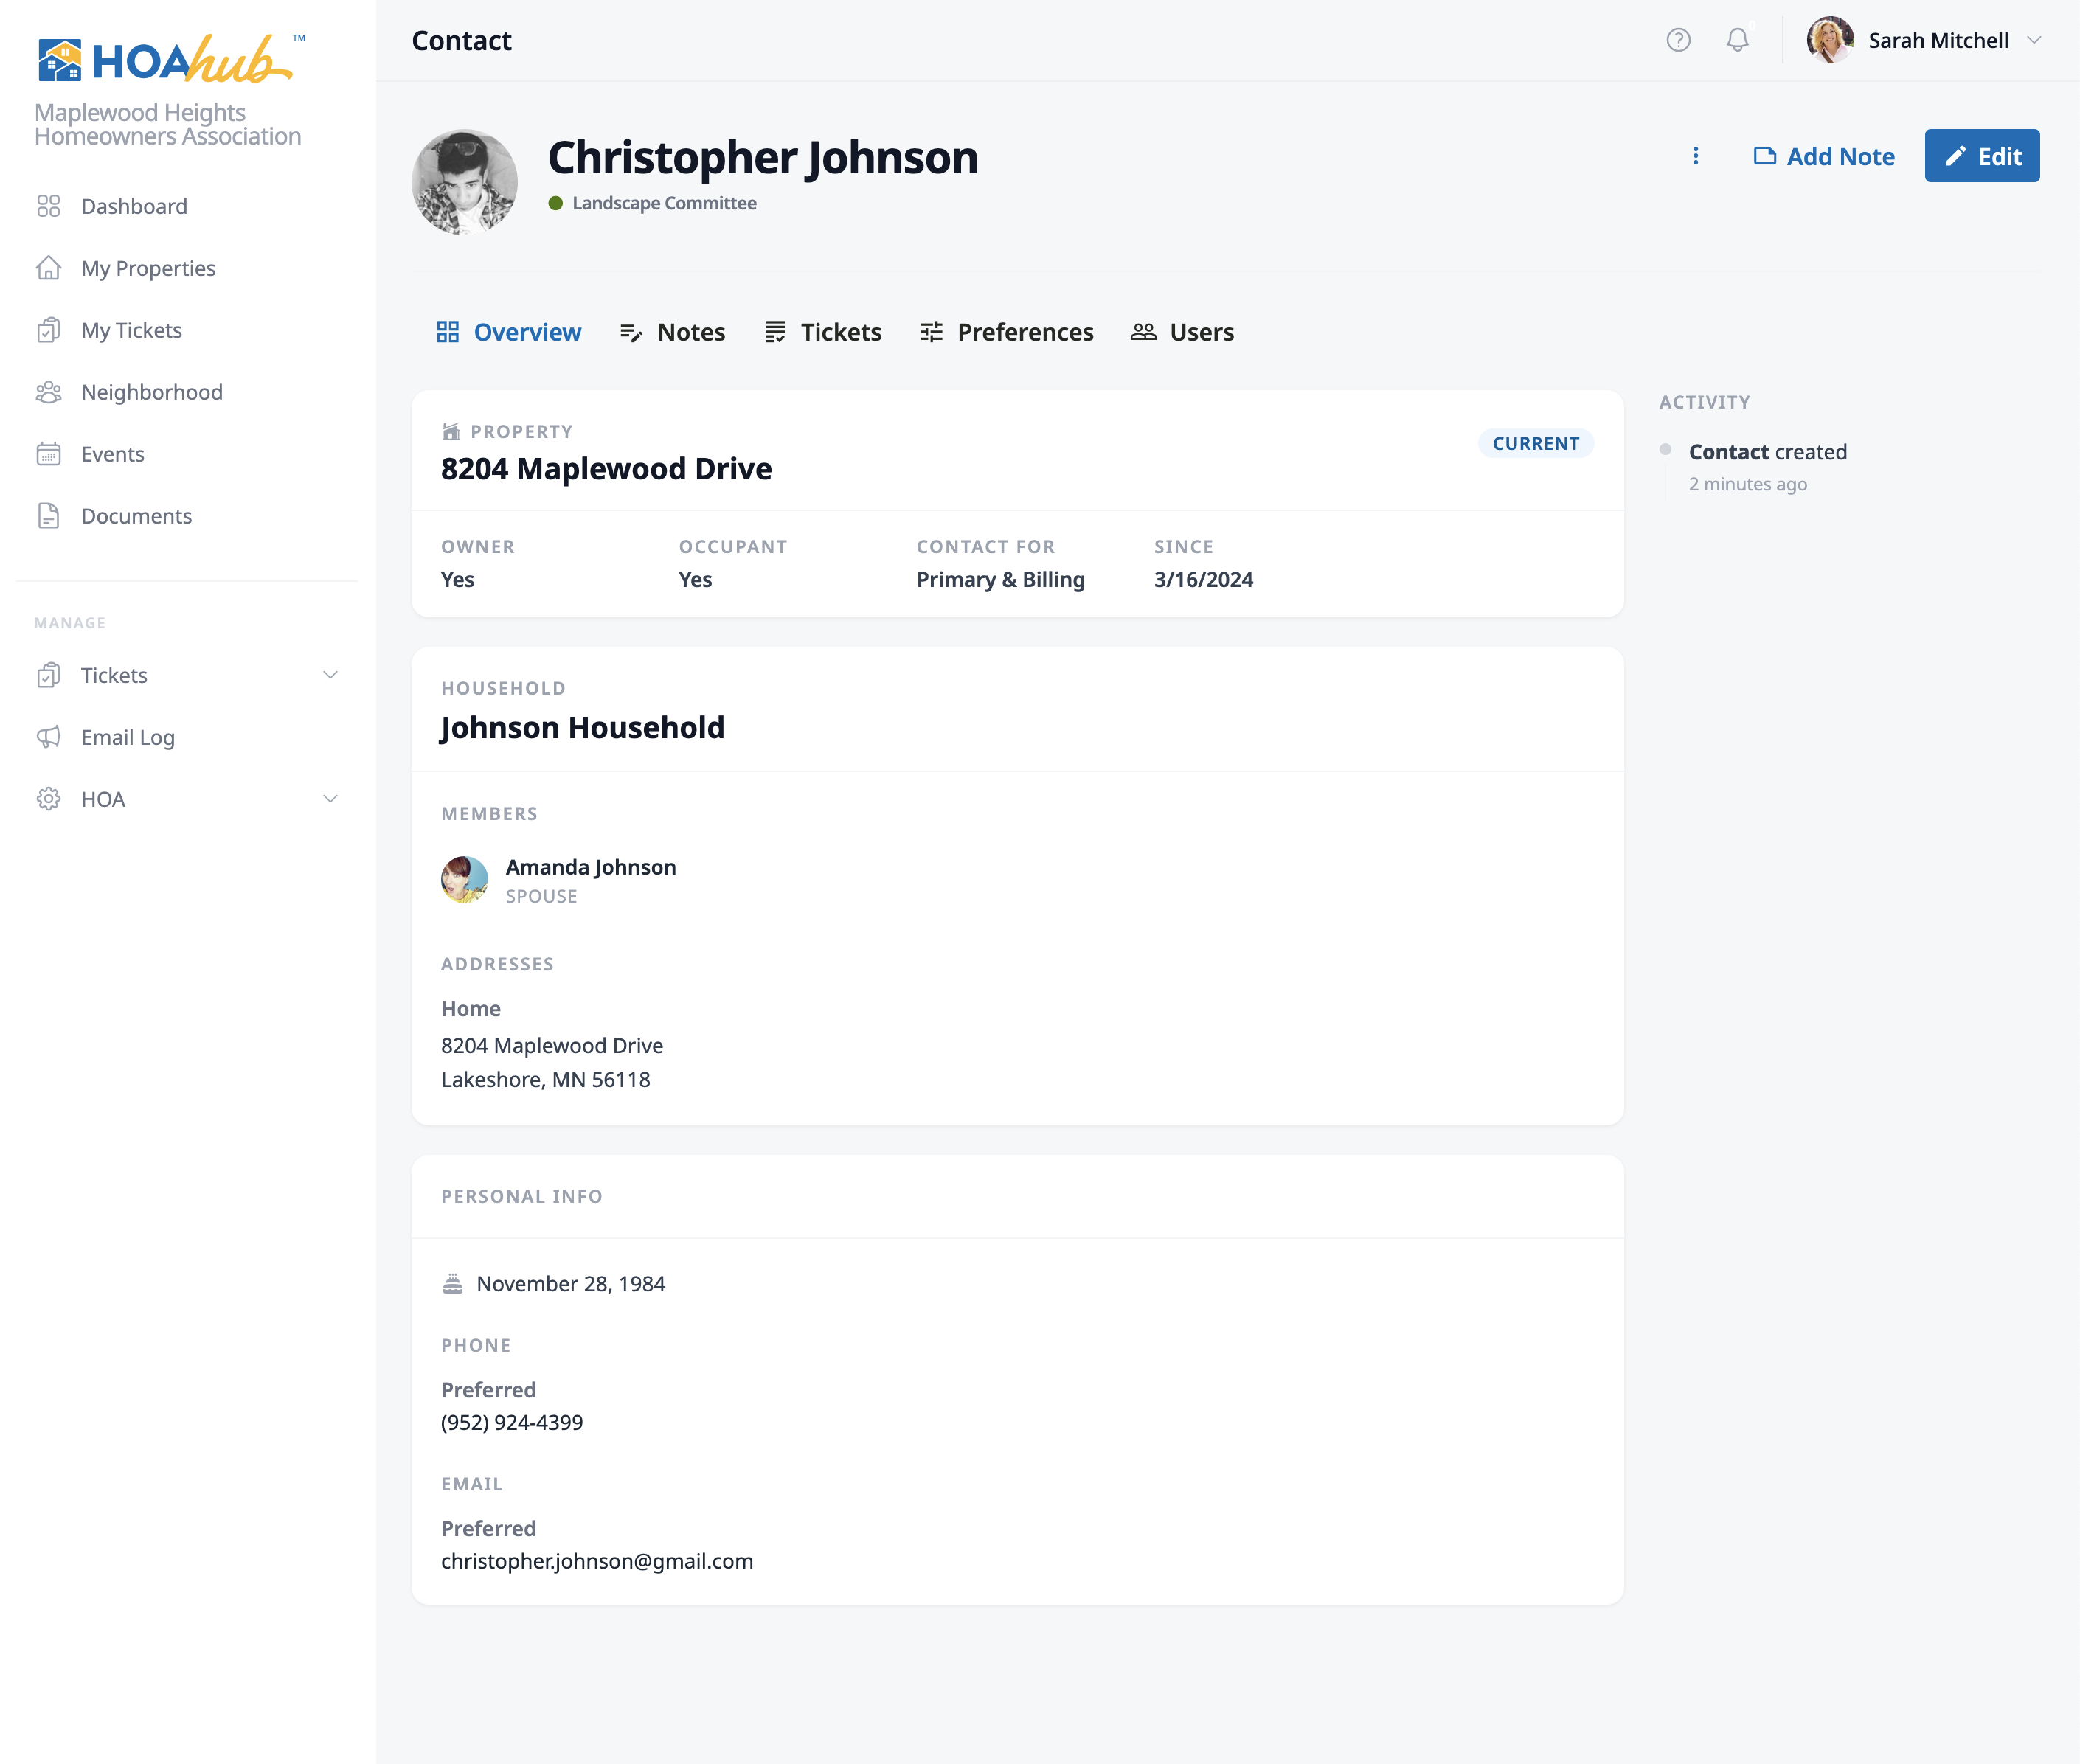2080x1764 pixels.
Task: Click the Dashboard grid icon in sidebar
Action: pos(48,206)
